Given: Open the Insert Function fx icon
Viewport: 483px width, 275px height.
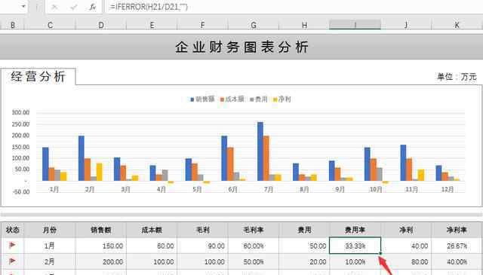Looking at the screenshot, I should 92,7.
